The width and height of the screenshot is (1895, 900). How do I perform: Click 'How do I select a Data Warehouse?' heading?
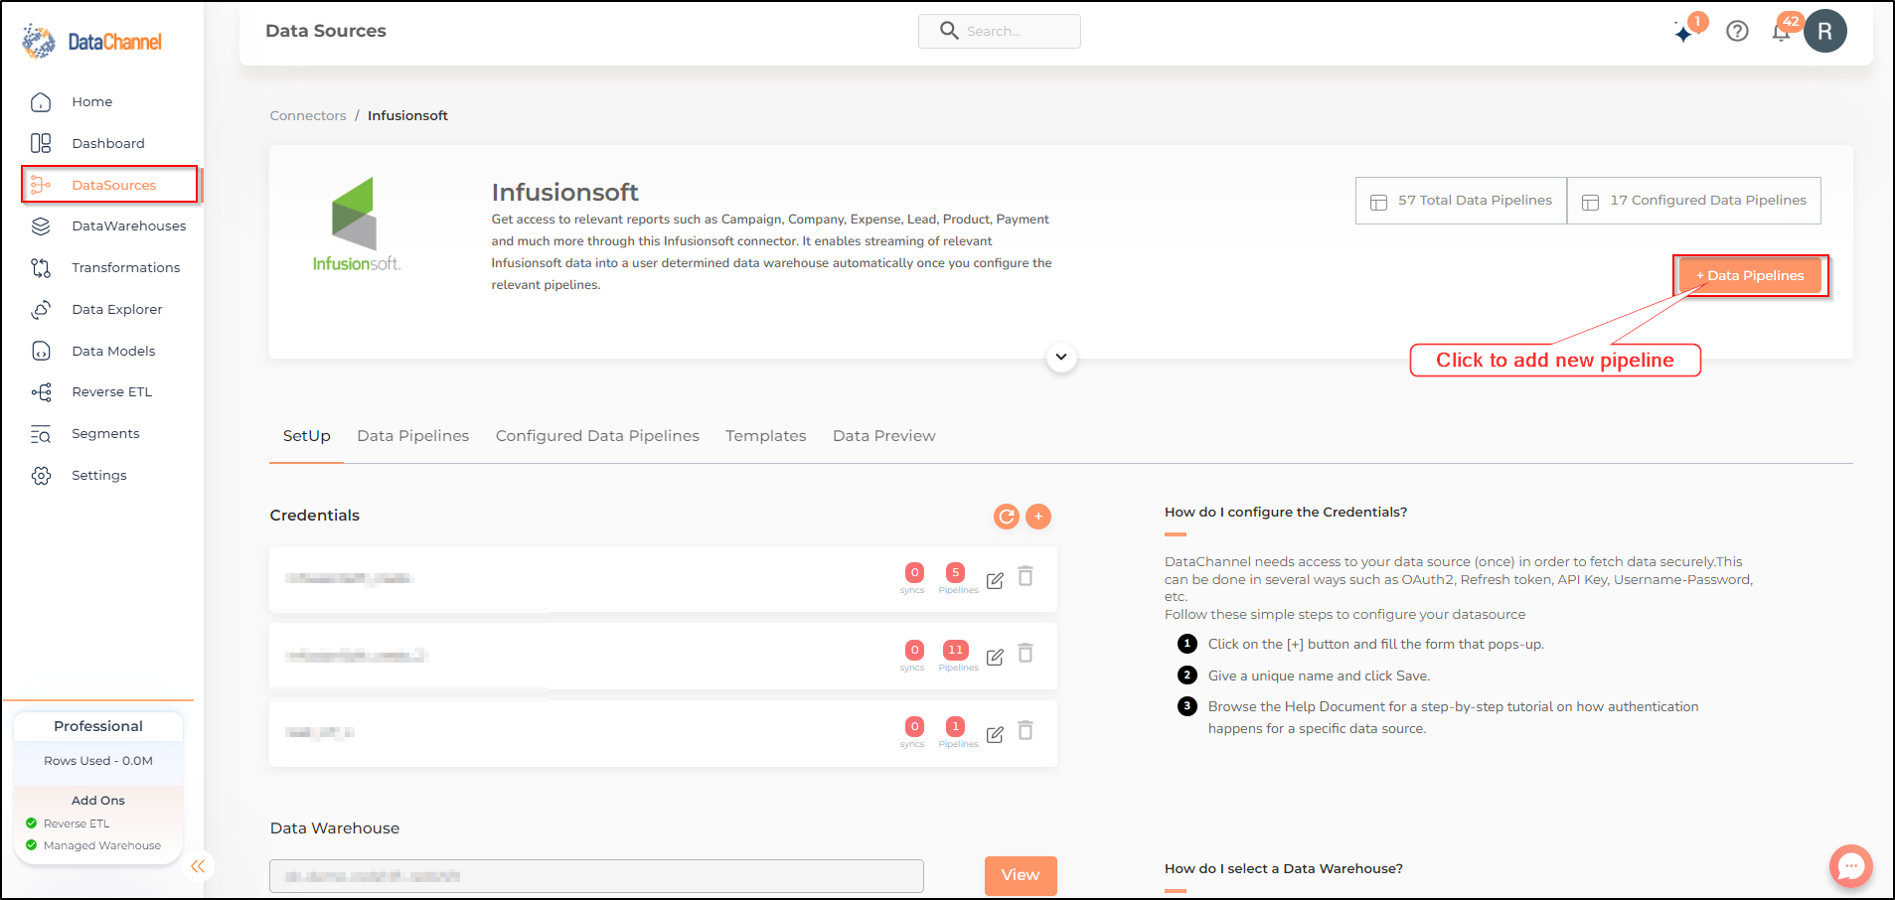[x=1284, y=869]
